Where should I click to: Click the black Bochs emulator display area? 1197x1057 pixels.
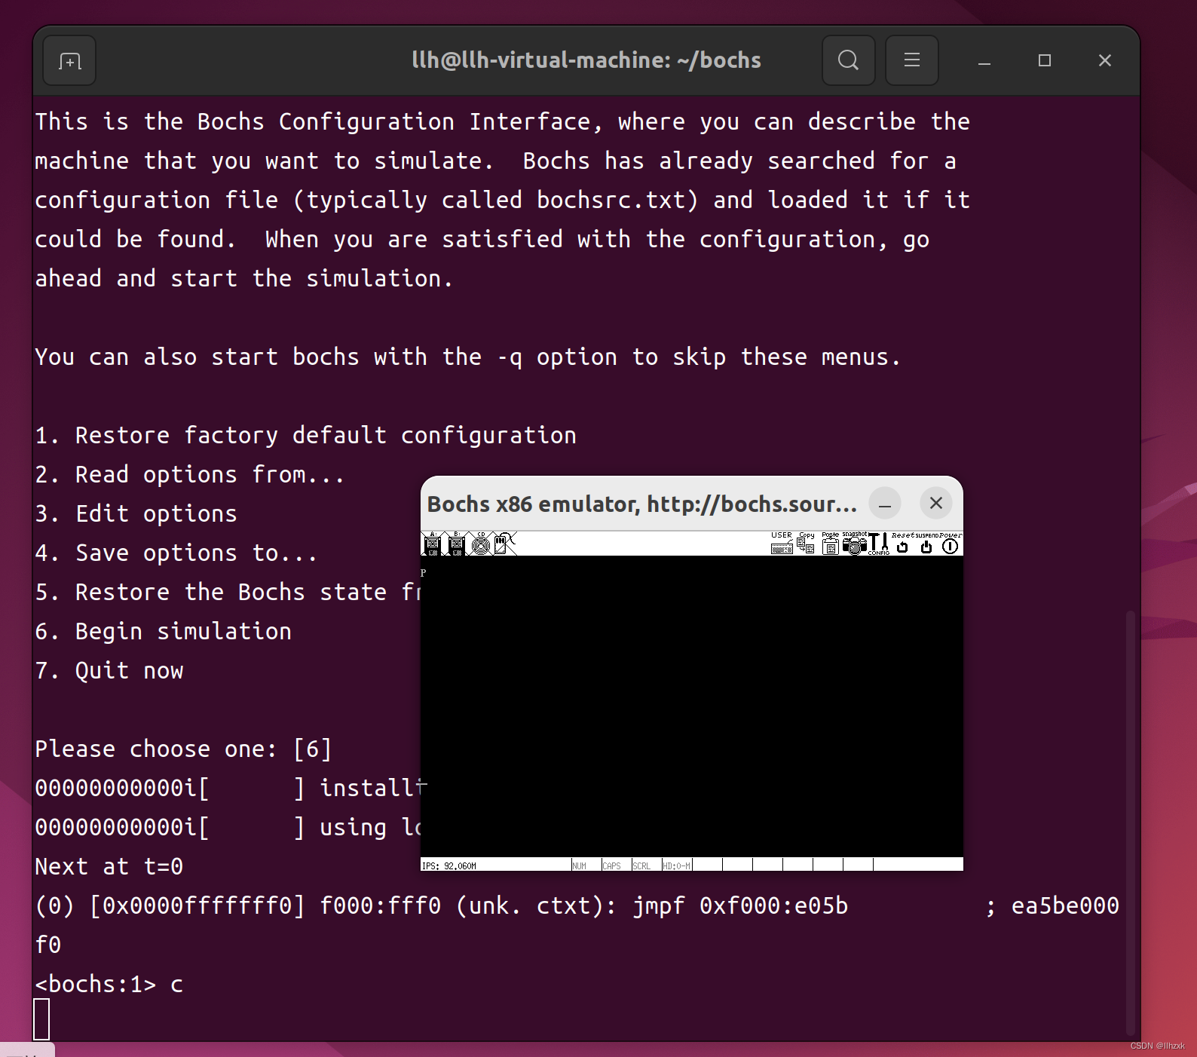pyautogui.click(x=692, y=707)
